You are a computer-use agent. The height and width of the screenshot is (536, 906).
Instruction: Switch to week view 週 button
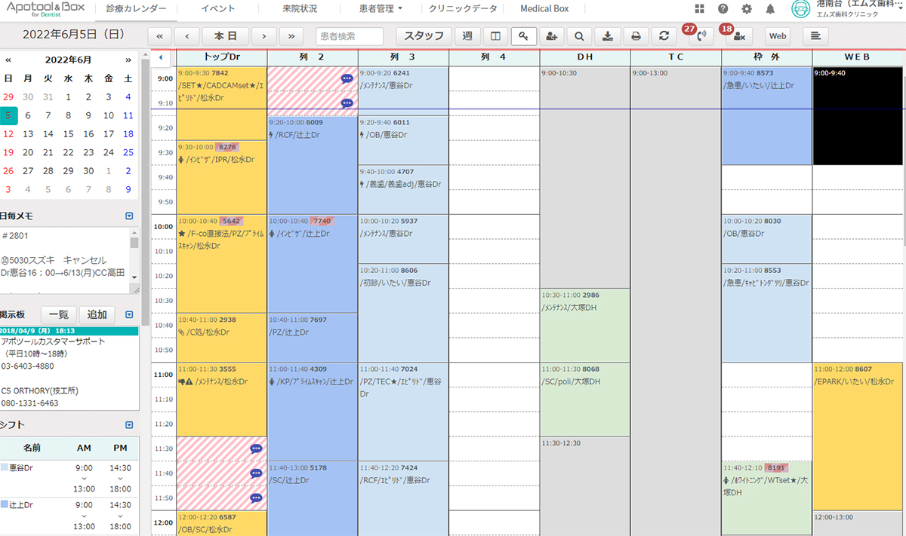point(467,35)
